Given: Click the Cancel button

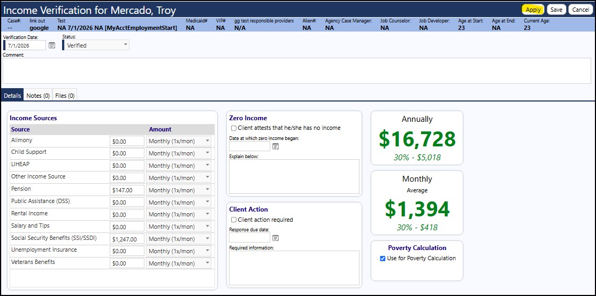Looking at the screenshot, I should [x=580, y=10].
